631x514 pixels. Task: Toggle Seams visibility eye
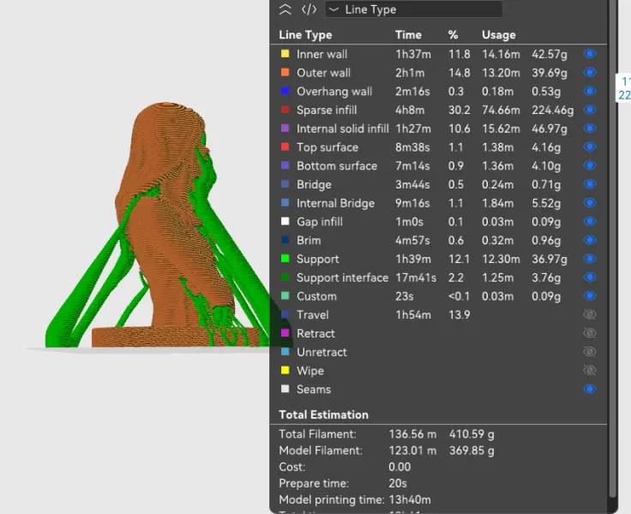[590, 389]
